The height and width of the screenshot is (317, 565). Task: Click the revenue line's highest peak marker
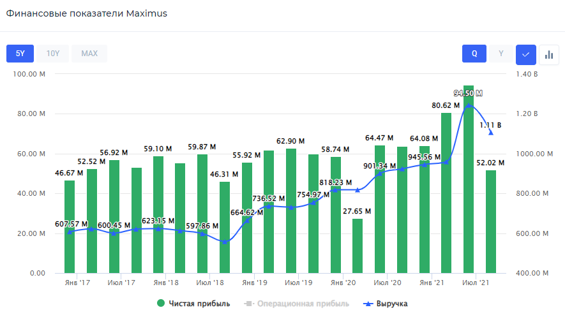(x=469, y=105)
